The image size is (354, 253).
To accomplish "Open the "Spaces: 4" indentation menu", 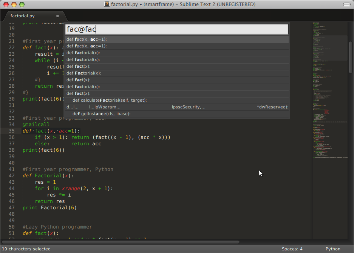I will tap(292, 249).
